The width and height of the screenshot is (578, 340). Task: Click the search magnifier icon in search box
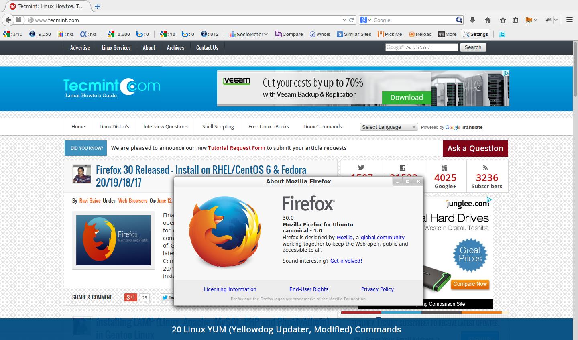coord(459,20)
